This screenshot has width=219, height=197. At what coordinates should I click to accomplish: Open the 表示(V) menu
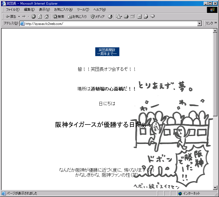44,10
